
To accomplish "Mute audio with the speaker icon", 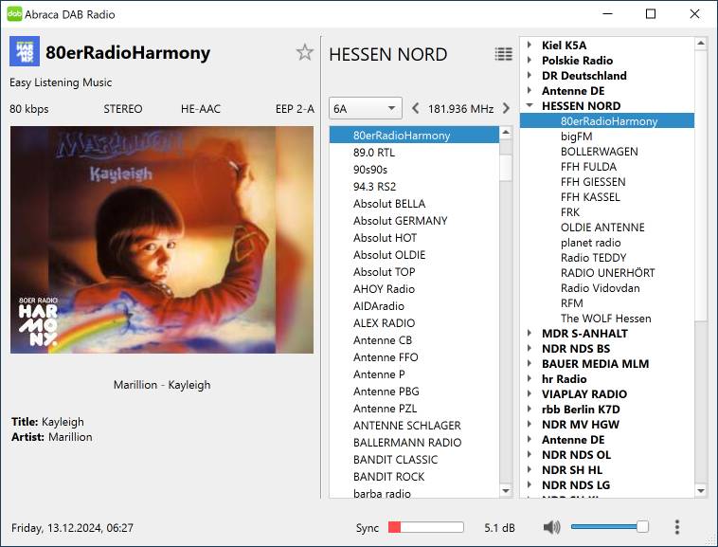I will point(552,527).
